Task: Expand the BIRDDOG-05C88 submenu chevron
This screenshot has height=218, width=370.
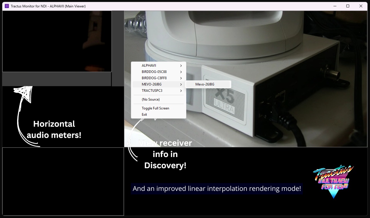Action: [181, 72]
